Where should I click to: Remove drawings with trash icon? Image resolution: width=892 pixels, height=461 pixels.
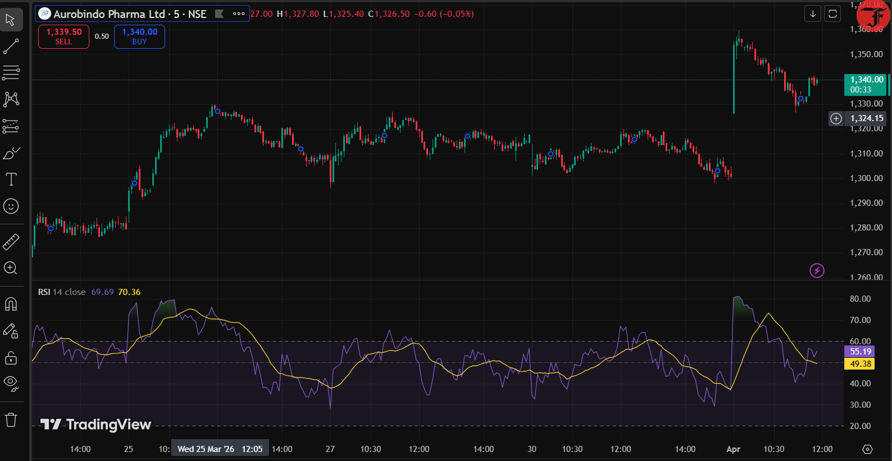pos(11,419)
